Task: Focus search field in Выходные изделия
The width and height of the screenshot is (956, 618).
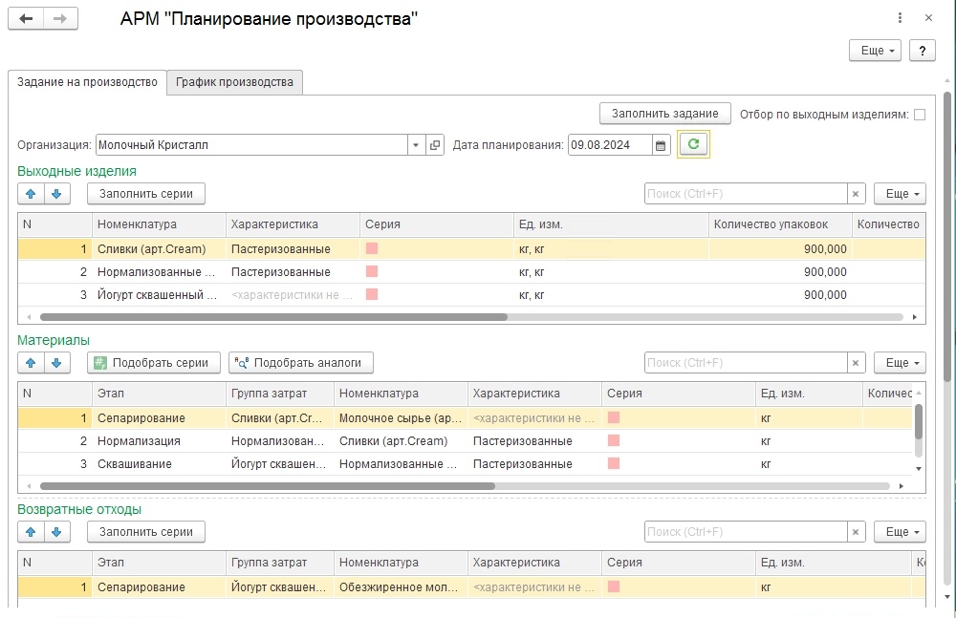Action: point(746,194)
